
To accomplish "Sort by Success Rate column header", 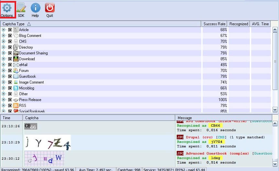I will tap(214, 24).
